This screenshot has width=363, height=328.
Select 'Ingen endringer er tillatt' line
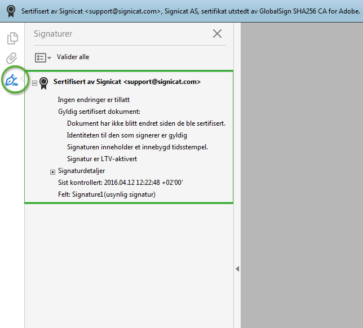[x=94, y=100]
